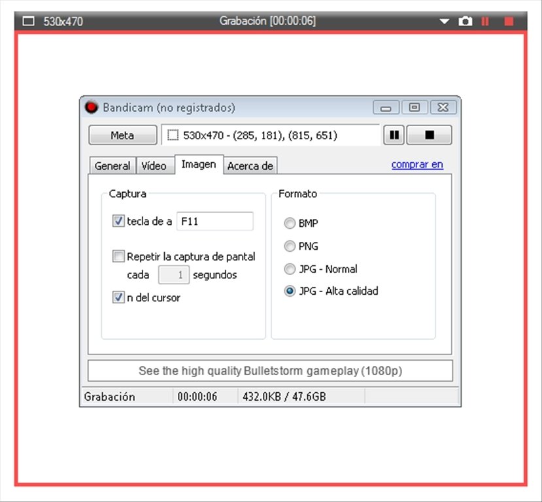The image size is (542, 502).
Task: Click the 432.0KB / 47.6GB status entry
Action: [x=284, y=397]
